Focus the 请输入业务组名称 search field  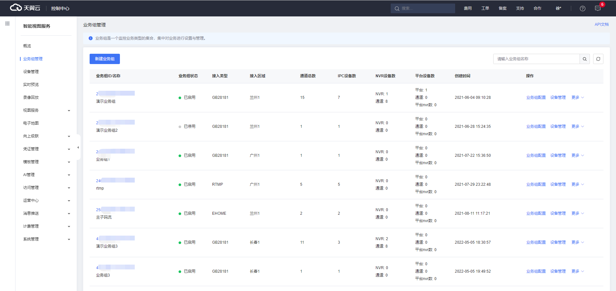536,59
